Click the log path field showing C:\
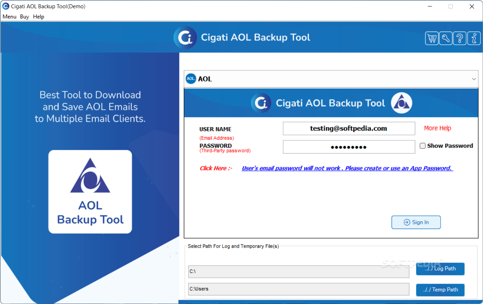 coord(299,271)
